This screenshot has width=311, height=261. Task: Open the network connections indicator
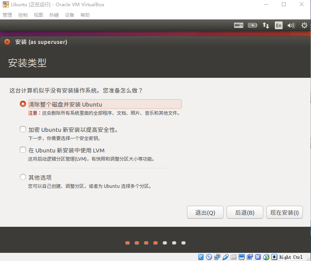click(266, 25)
